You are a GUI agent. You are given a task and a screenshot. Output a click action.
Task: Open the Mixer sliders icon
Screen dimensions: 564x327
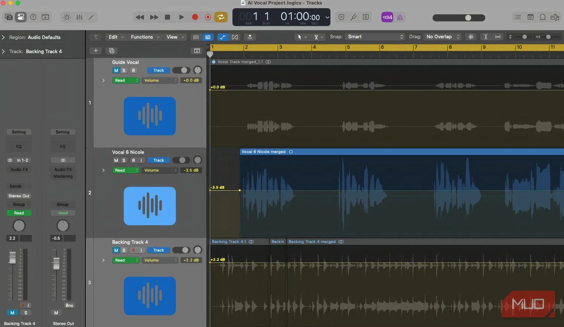pos(79,17)
